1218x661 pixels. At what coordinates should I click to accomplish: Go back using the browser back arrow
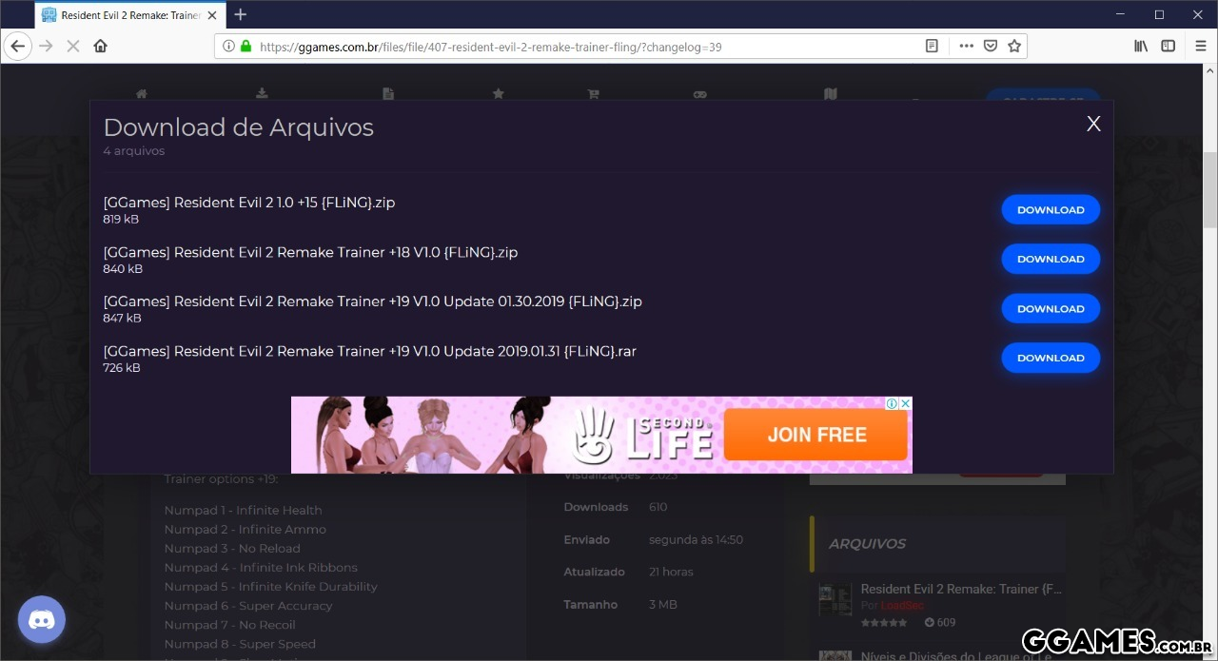17,46
